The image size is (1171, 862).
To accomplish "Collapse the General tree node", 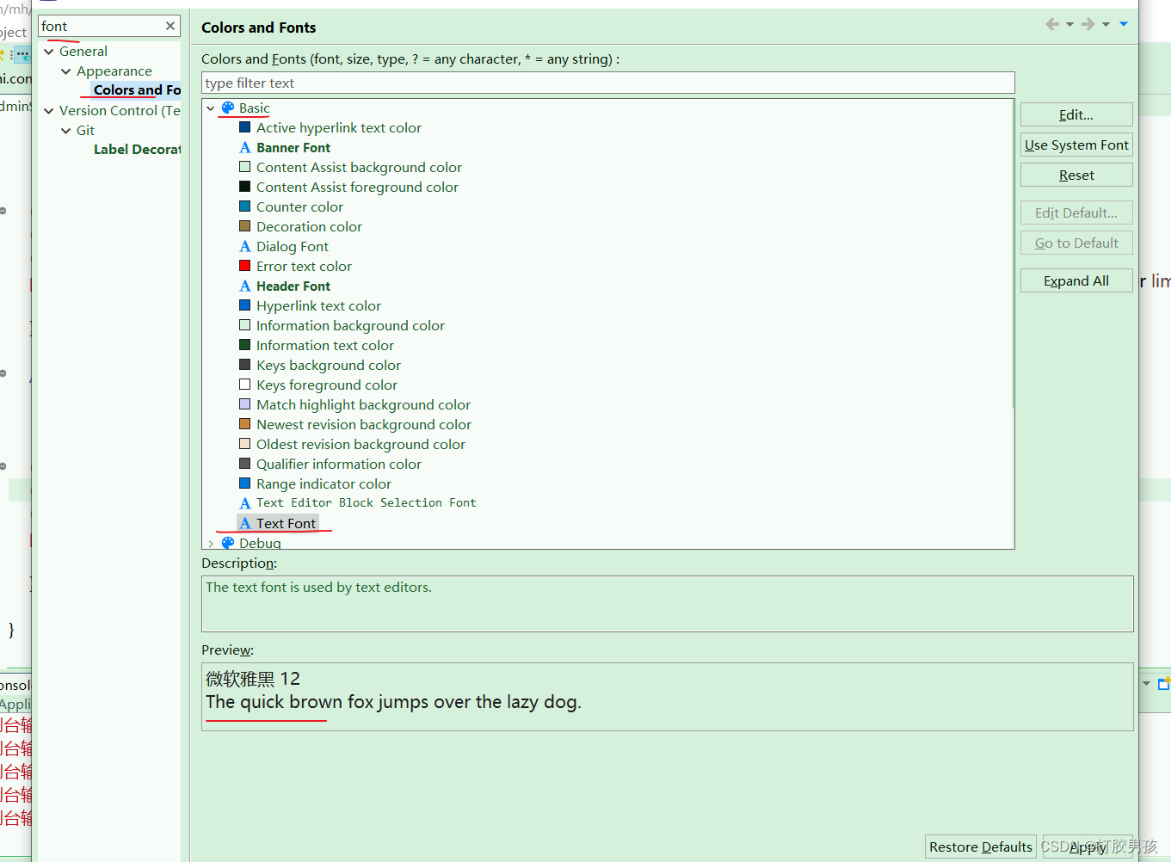I will click(x=49, y=52).
